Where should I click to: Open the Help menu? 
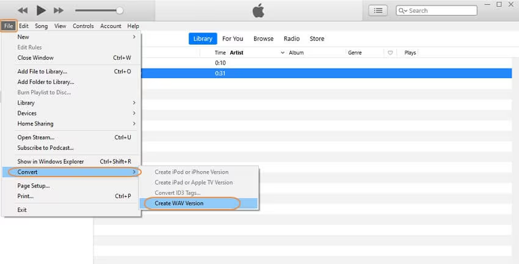coord(133,26)
